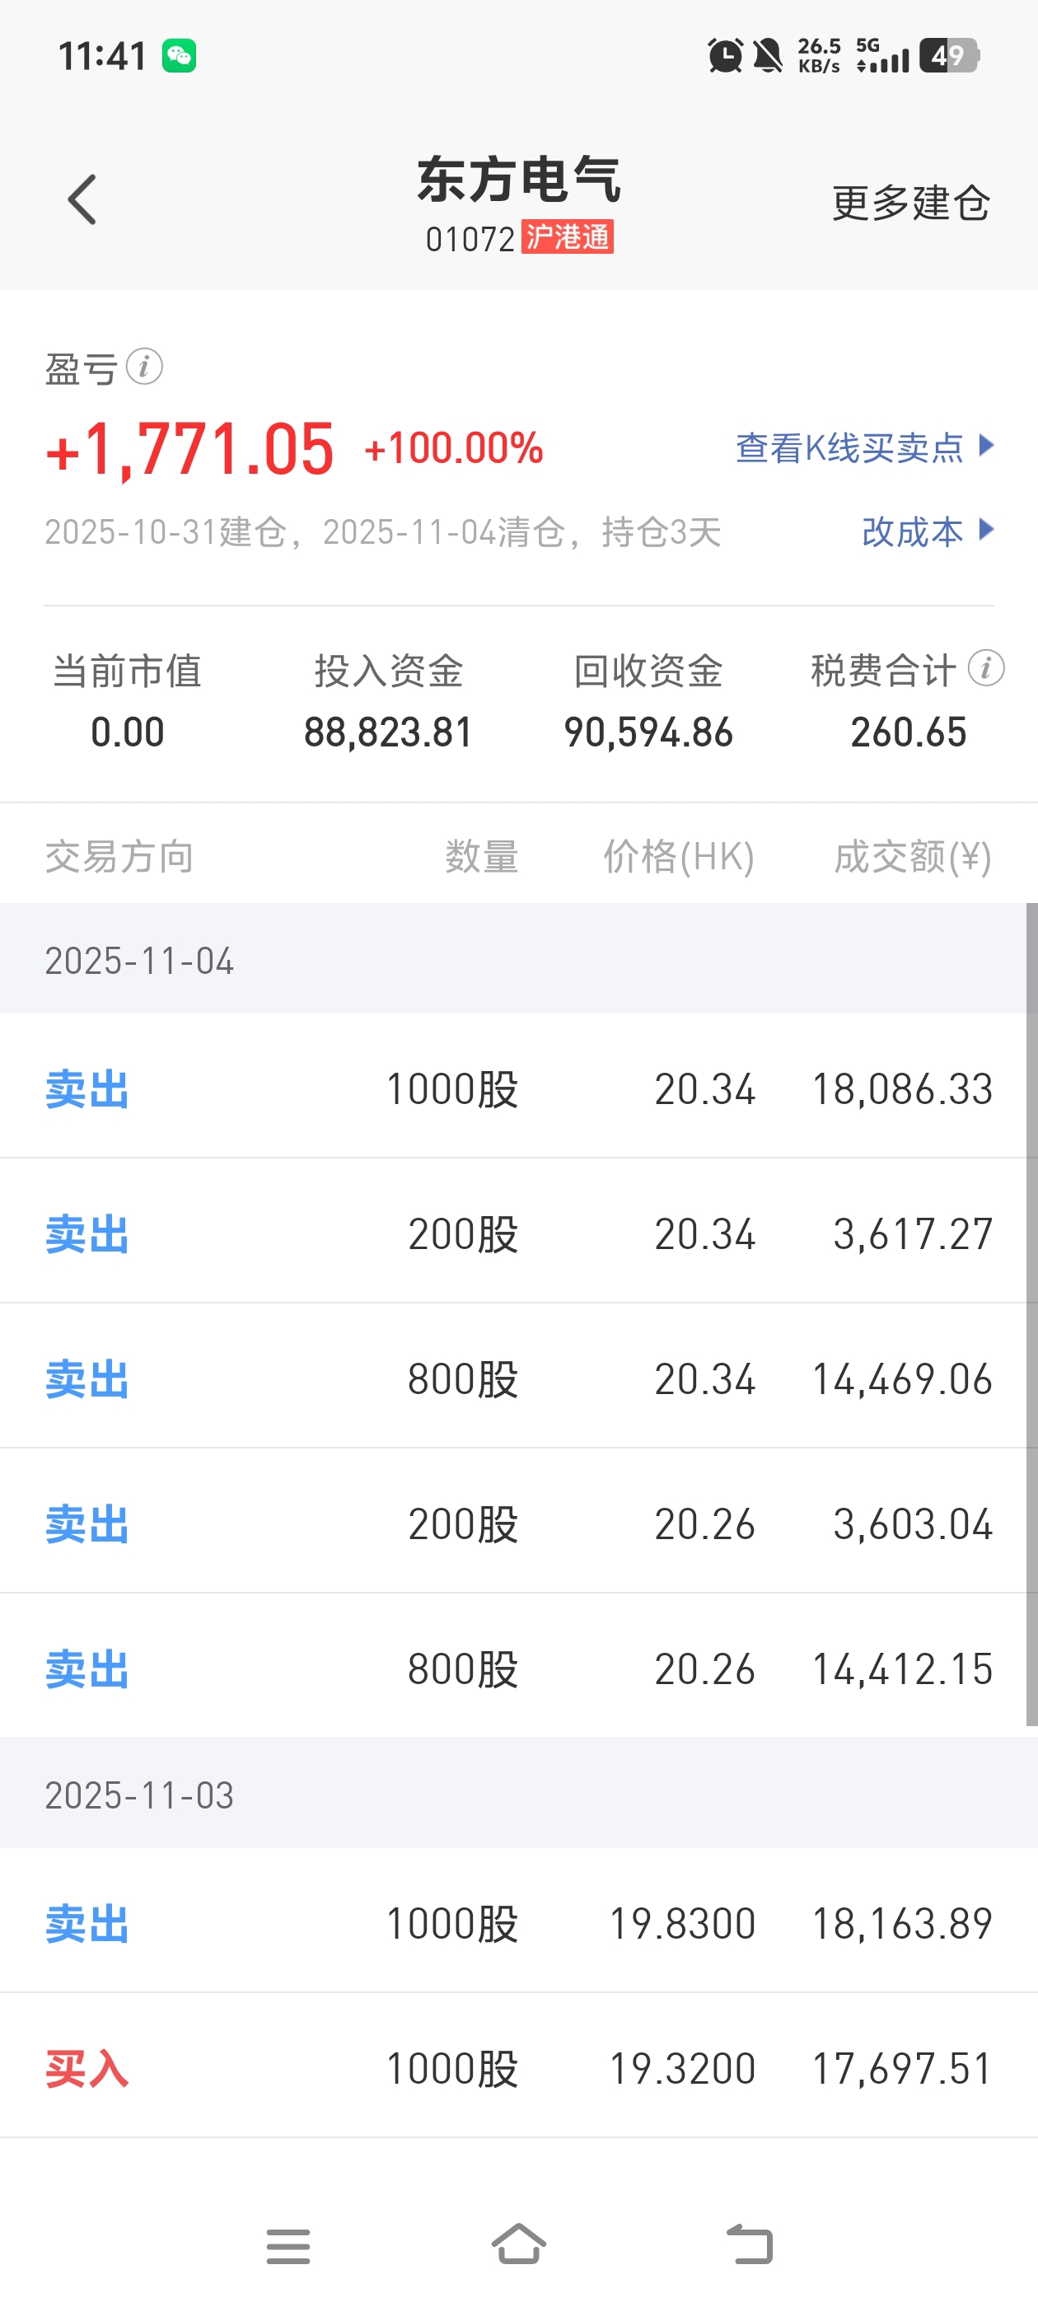The width and height of the screenshot is (1038, 2307).
Task: Tap the back arrow icon
Action: point(82,199)
